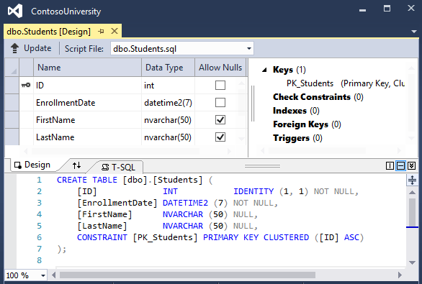The image size is (422, 284).
Task: Click the int data type cell
Action: click(x=168, y=86)
